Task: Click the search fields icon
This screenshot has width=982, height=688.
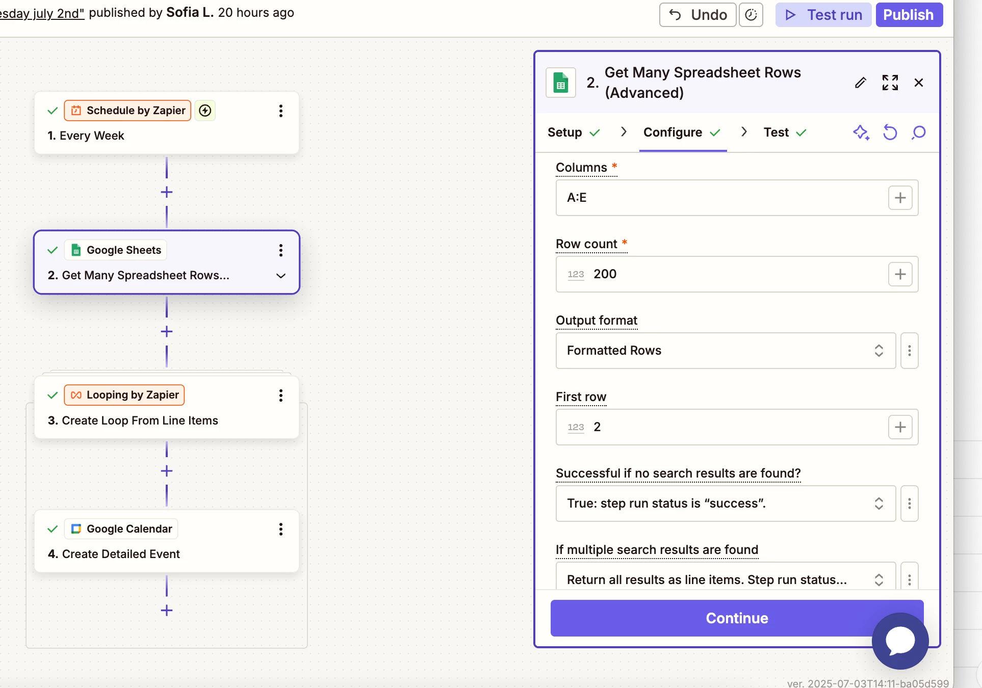Action: 919,133
